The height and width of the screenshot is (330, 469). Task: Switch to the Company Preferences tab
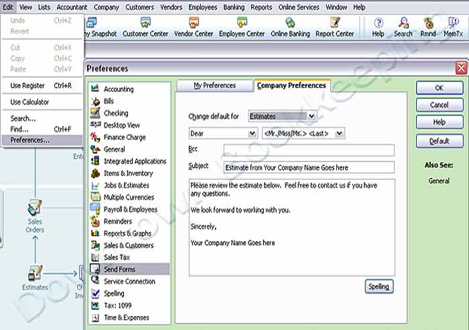[x=291, y=86]
